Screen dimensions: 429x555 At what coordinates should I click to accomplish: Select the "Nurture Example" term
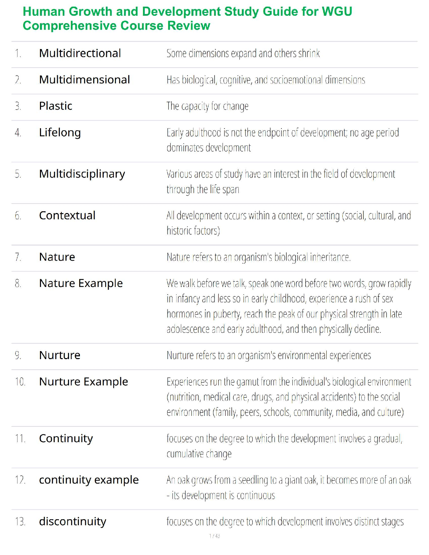click(83, 382)
